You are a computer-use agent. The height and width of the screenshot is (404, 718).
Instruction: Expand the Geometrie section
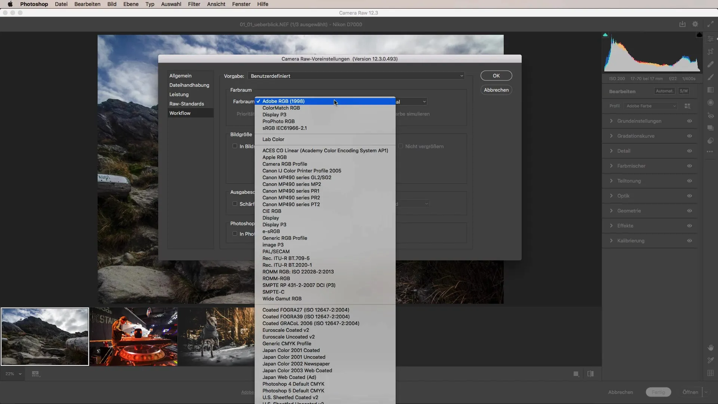pyautogui.click(x=611, y=211)
